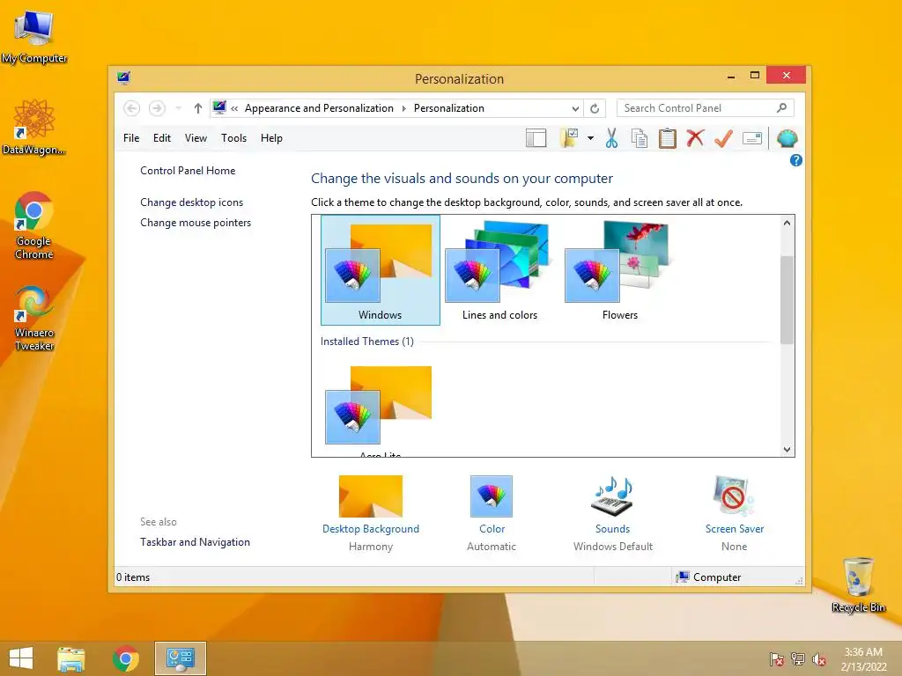Click the orange checkmark Properties icon

pyautogui.click(x=723, y=138)
